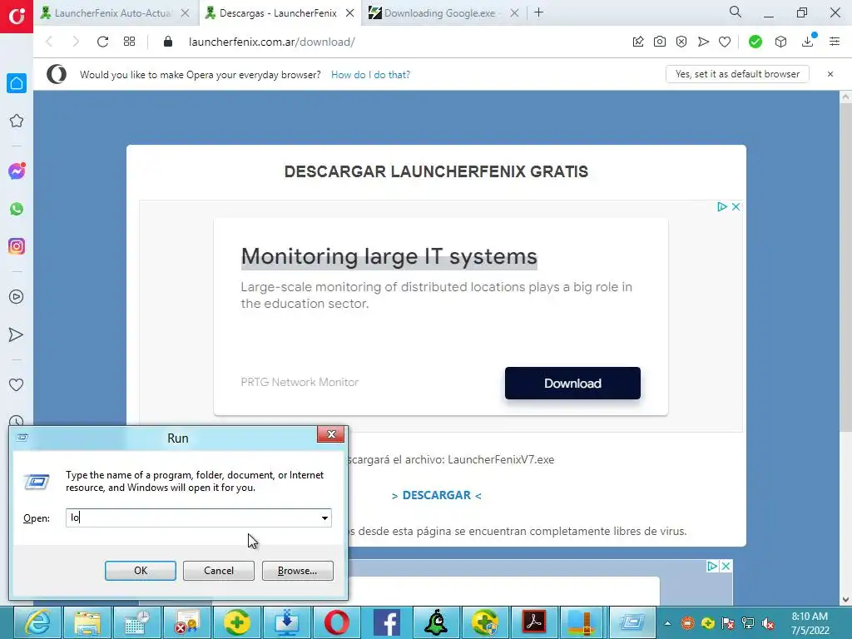Add page to bookmarks heart icon
The width and height of the screenshot is (852, 639).
coord(725,42)
